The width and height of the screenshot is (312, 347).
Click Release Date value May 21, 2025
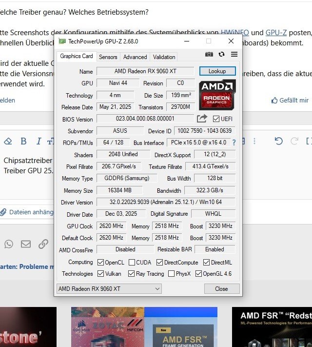click(x=115, y=107)
